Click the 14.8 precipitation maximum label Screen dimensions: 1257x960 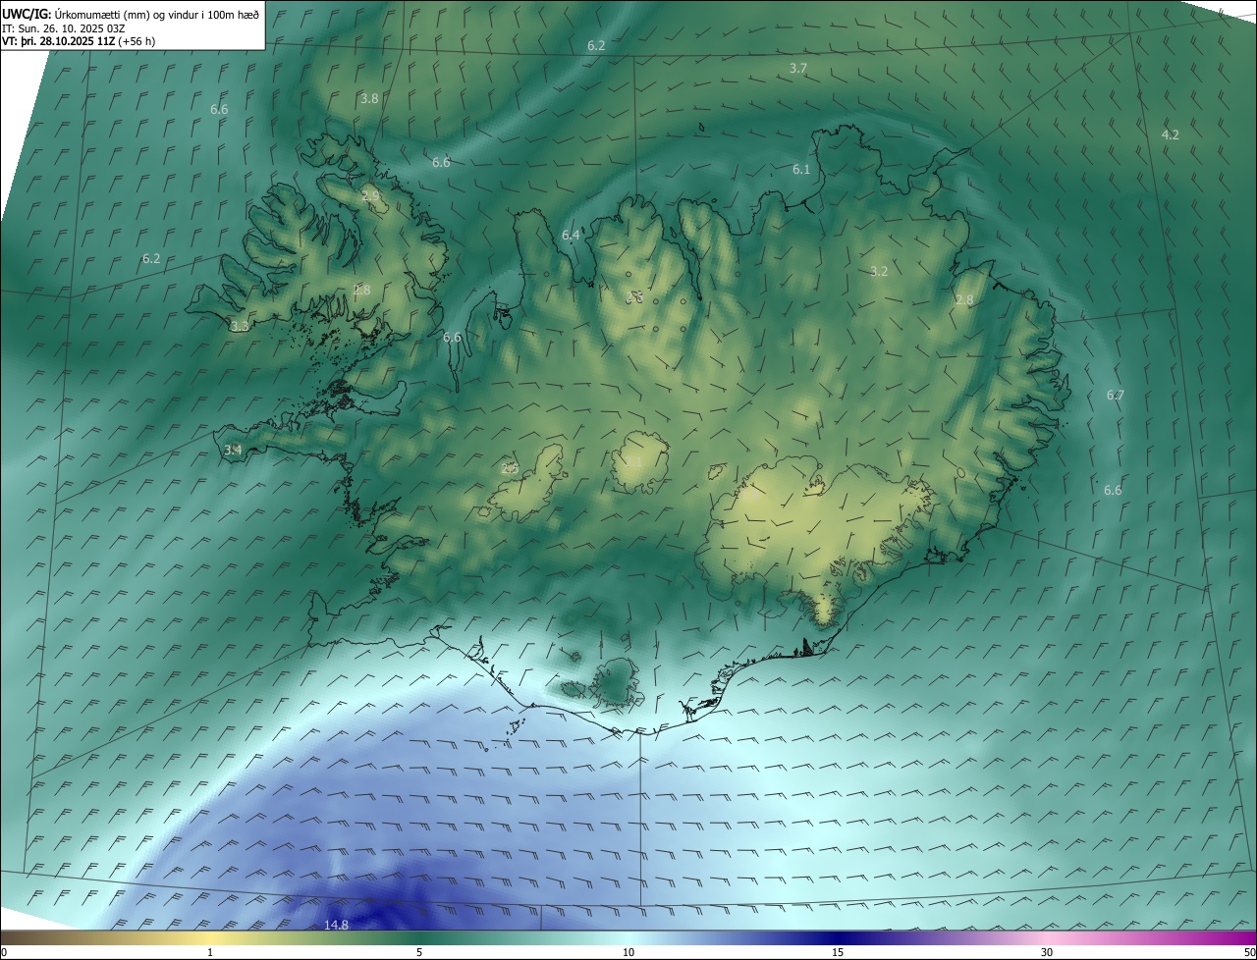point(336,925)
